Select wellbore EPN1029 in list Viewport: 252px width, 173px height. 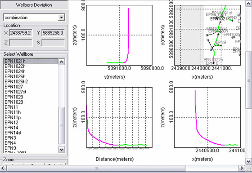coord(31,102)
